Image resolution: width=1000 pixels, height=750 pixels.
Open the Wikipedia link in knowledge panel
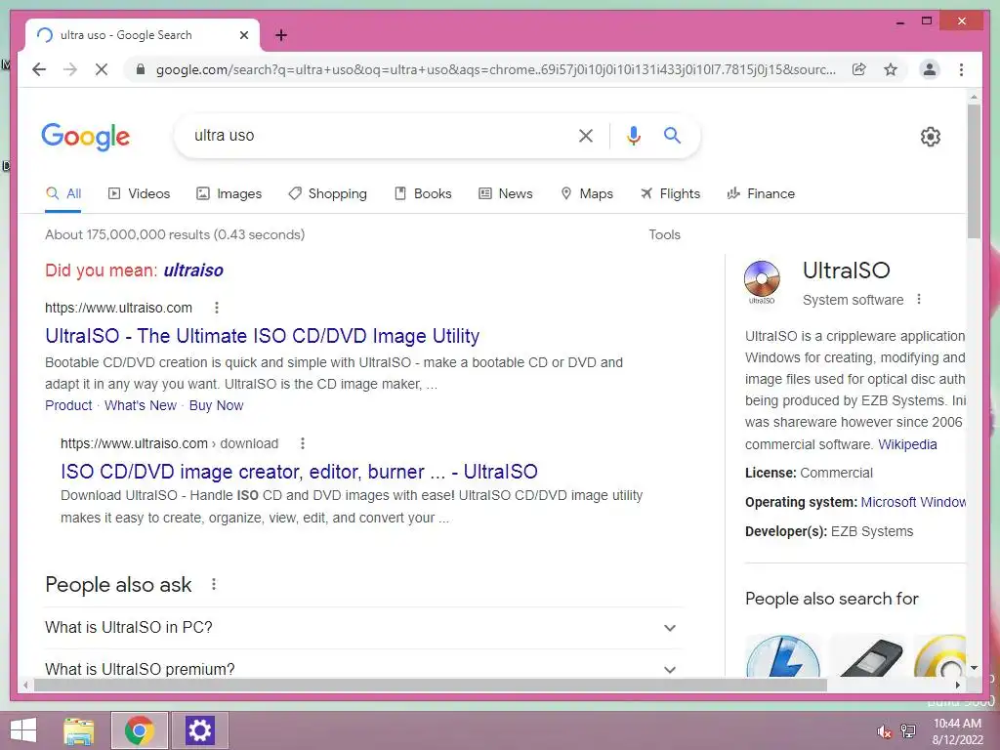(907, 444)
